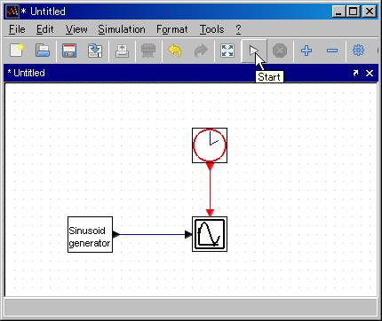
Task: Select the red clock block
Action: point(210,145)
